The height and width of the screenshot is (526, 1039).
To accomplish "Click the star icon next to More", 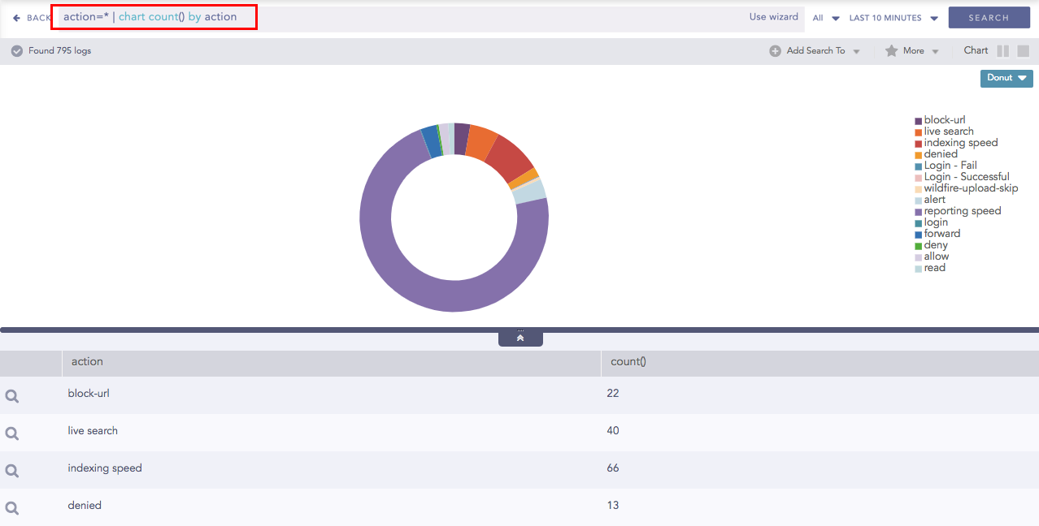I will coord(891,51).
